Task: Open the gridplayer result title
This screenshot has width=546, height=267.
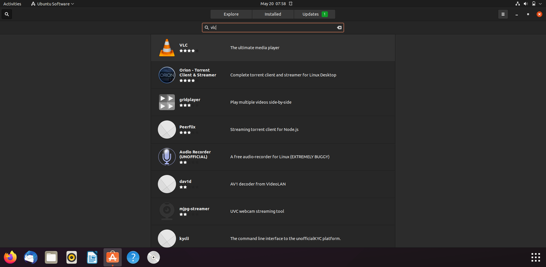Action: point(190,100)
